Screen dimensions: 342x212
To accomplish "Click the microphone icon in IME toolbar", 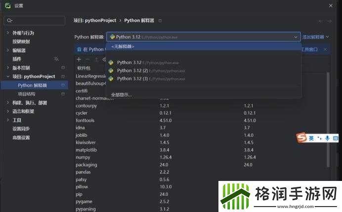I will (327, 139).
